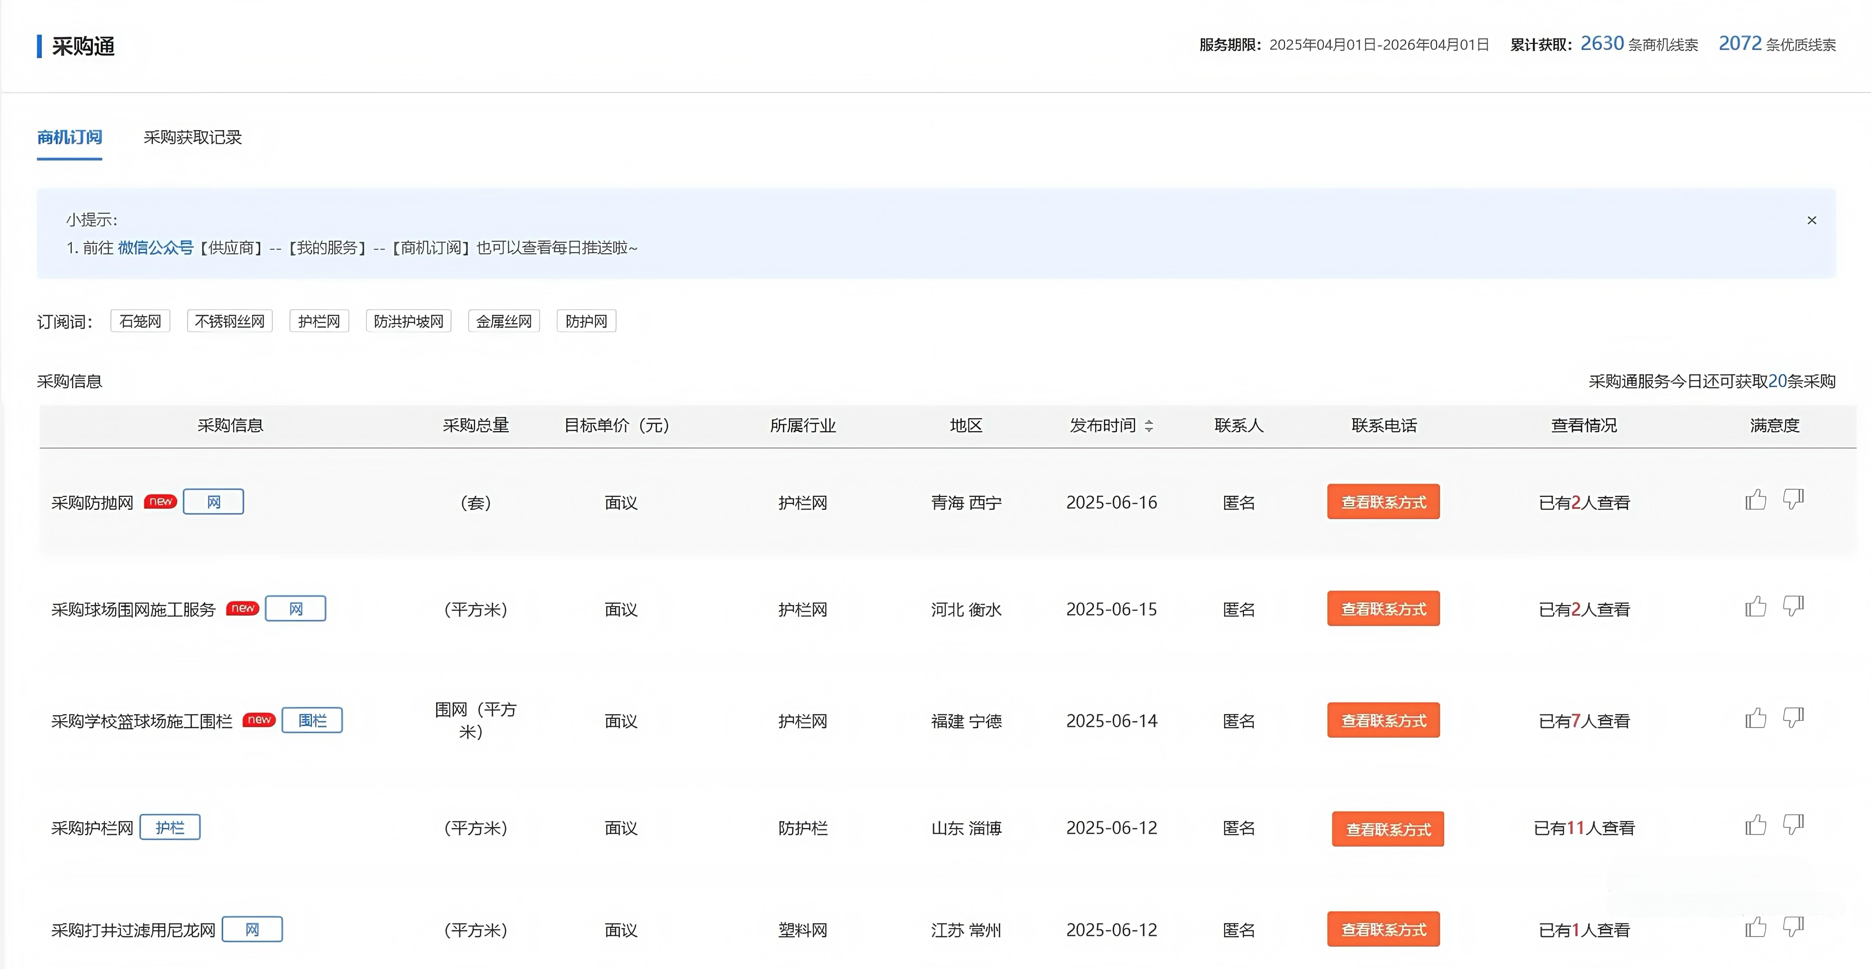Thumbs down the 采购球场围网施工服务 row
1871x969 pixels.
[1793, 607]
